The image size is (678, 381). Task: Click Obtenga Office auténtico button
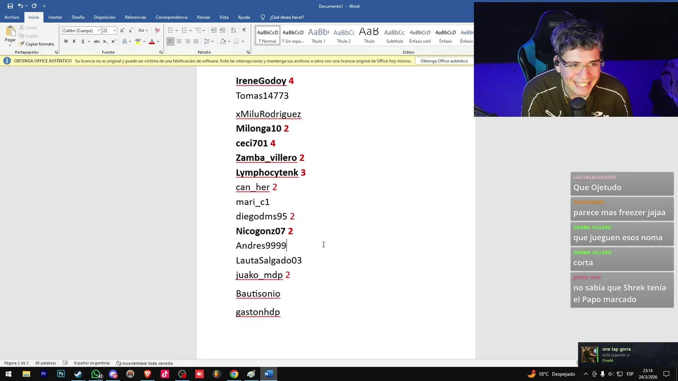click(x=444, y=61)
